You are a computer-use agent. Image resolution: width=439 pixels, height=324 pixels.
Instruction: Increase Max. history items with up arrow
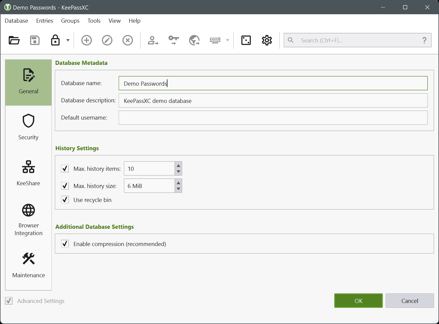coord(178,166)
